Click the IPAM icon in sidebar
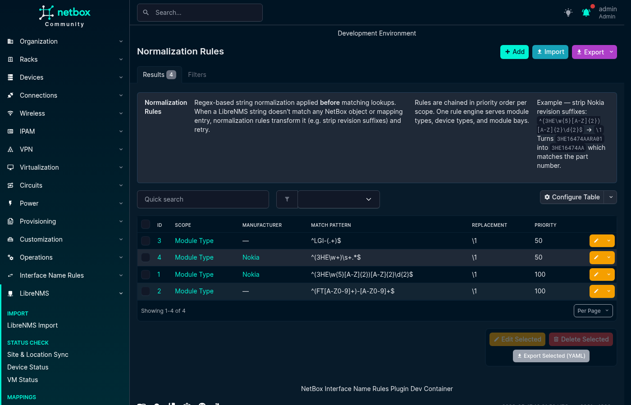This screenshot has width=631, height=405. [10, 131]
